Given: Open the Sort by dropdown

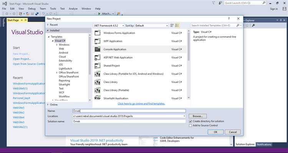Looking at the screenshot, I should click(151, 26).
